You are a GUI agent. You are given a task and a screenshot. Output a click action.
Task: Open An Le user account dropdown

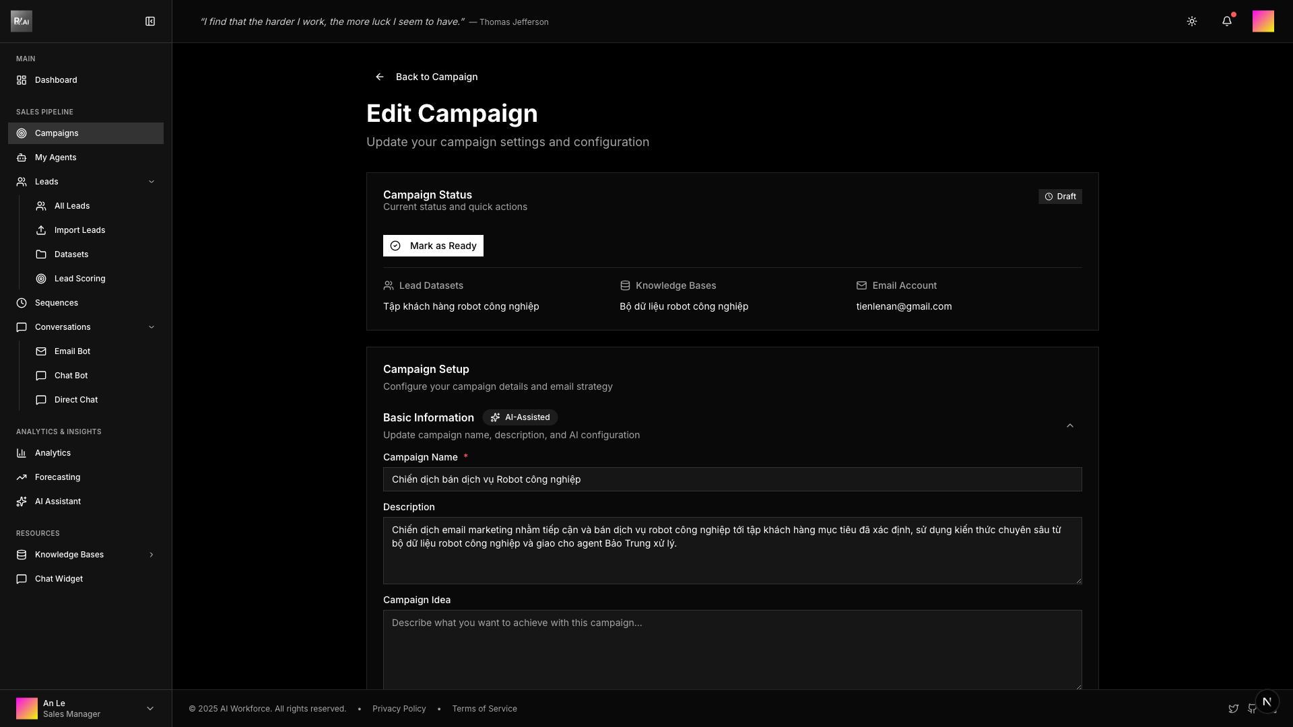150,708
